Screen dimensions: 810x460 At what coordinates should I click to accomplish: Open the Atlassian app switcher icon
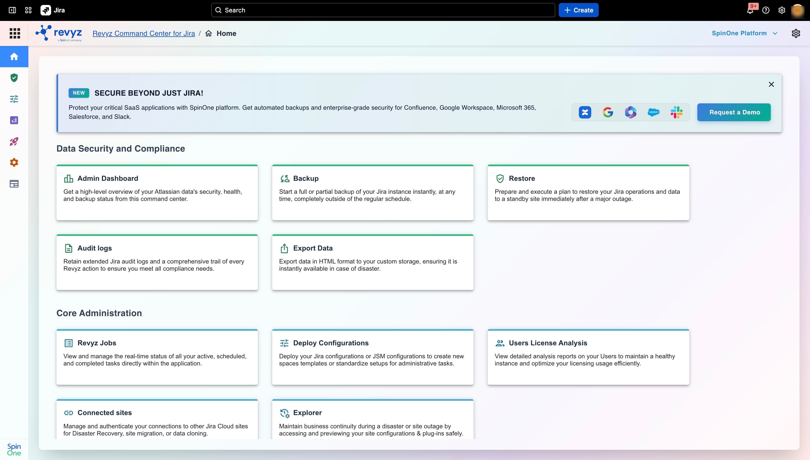[28, 10]
